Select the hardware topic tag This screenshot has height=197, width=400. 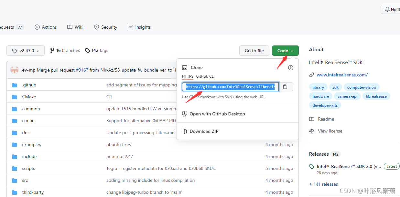[321, 96]
